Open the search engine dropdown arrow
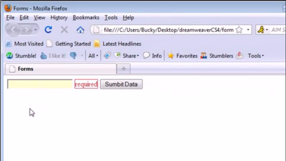Image resolution: width=286 pixels, height=161 pixels. click(x=267, y=30)
